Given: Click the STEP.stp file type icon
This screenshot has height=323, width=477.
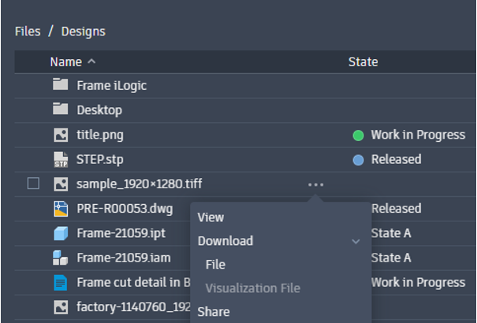Looking at the screenshot, I should pos(61,159).
